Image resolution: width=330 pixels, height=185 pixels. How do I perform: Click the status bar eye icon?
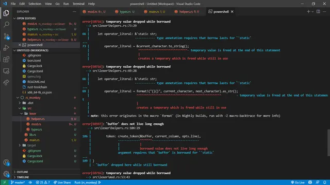tap(30, 182)
